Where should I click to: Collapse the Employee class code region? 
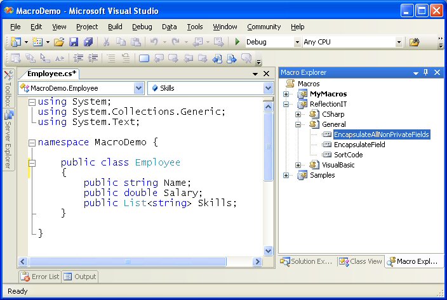pos(32,163)
